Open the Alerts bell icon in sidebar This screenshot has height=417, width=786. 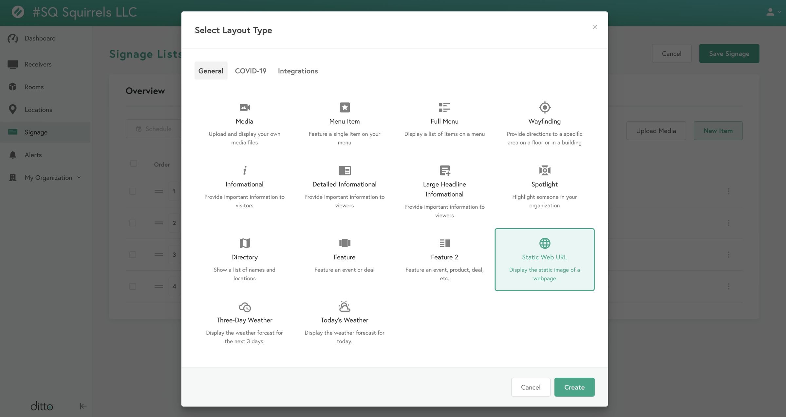(13, 155)
